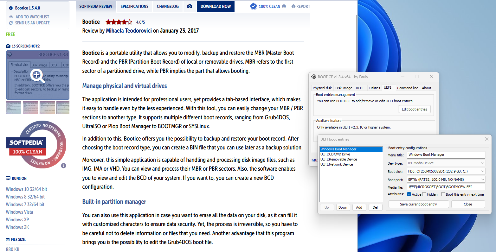Viewport: 496px width, 252px height.
Task: Open the Windows Vista link
Action: click(19, 212)
